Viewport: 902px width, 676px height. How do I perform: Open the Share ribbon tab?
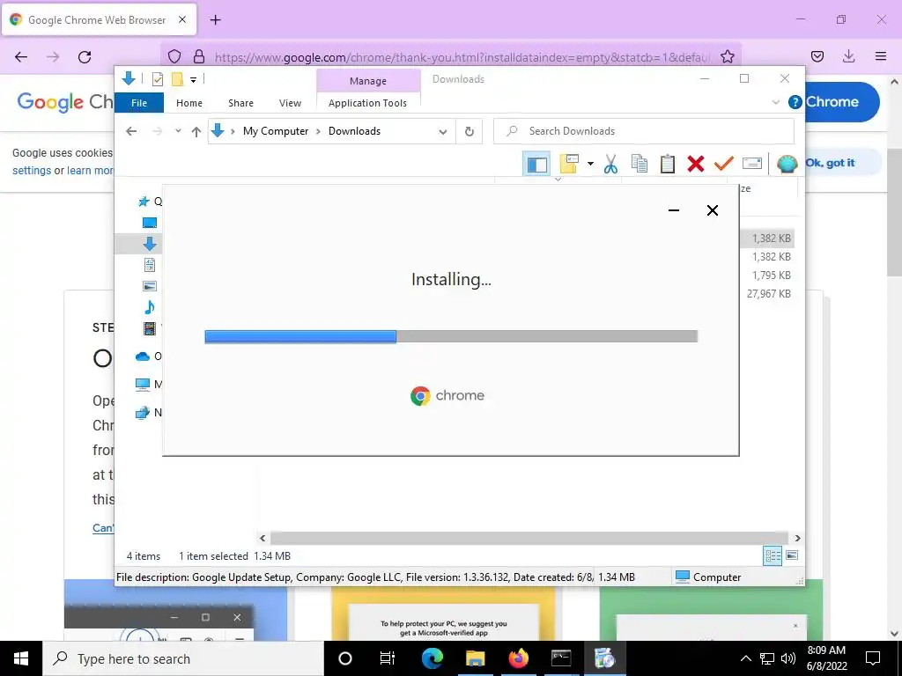point(240,103)
